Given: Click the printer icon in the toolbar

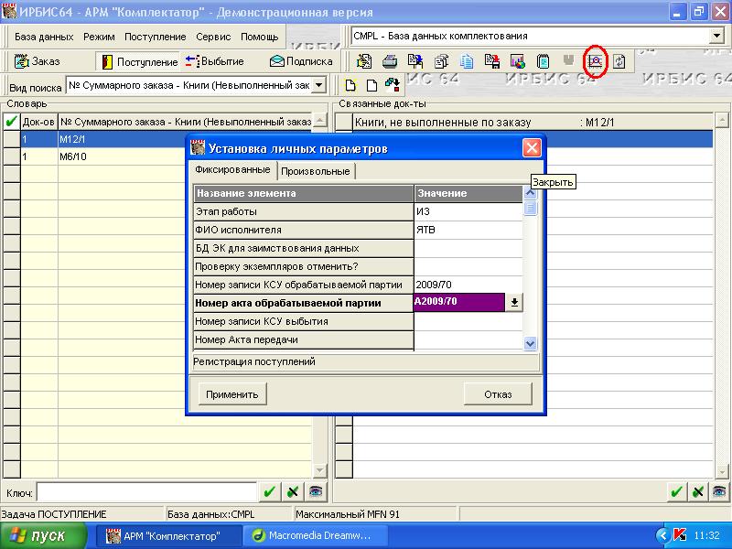Looking at the screenshot, I should 389,61.
